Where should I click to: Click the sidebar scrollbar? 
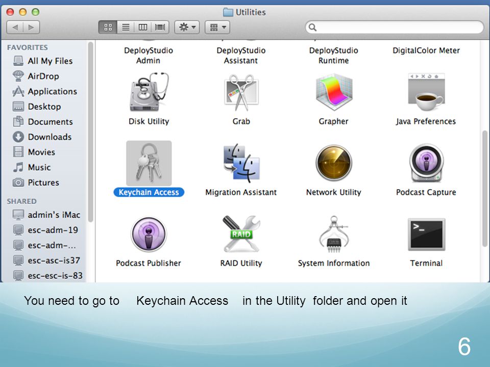[x=91, y=132]
